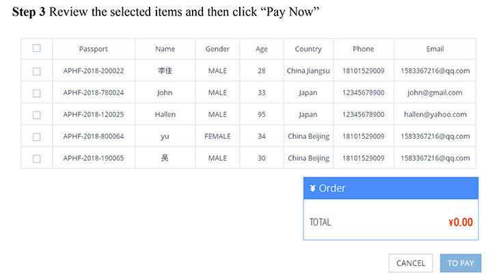Click the hallen@yahoo.com email cell
The width and height of the screenshot is (494, 279).
pyautogui.click(x=435, y=115)
